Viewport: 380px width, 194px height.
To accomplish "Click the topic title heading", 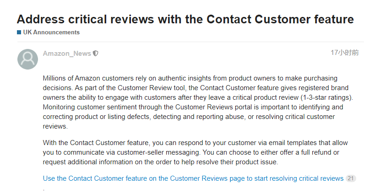I will tap(185, 19).
